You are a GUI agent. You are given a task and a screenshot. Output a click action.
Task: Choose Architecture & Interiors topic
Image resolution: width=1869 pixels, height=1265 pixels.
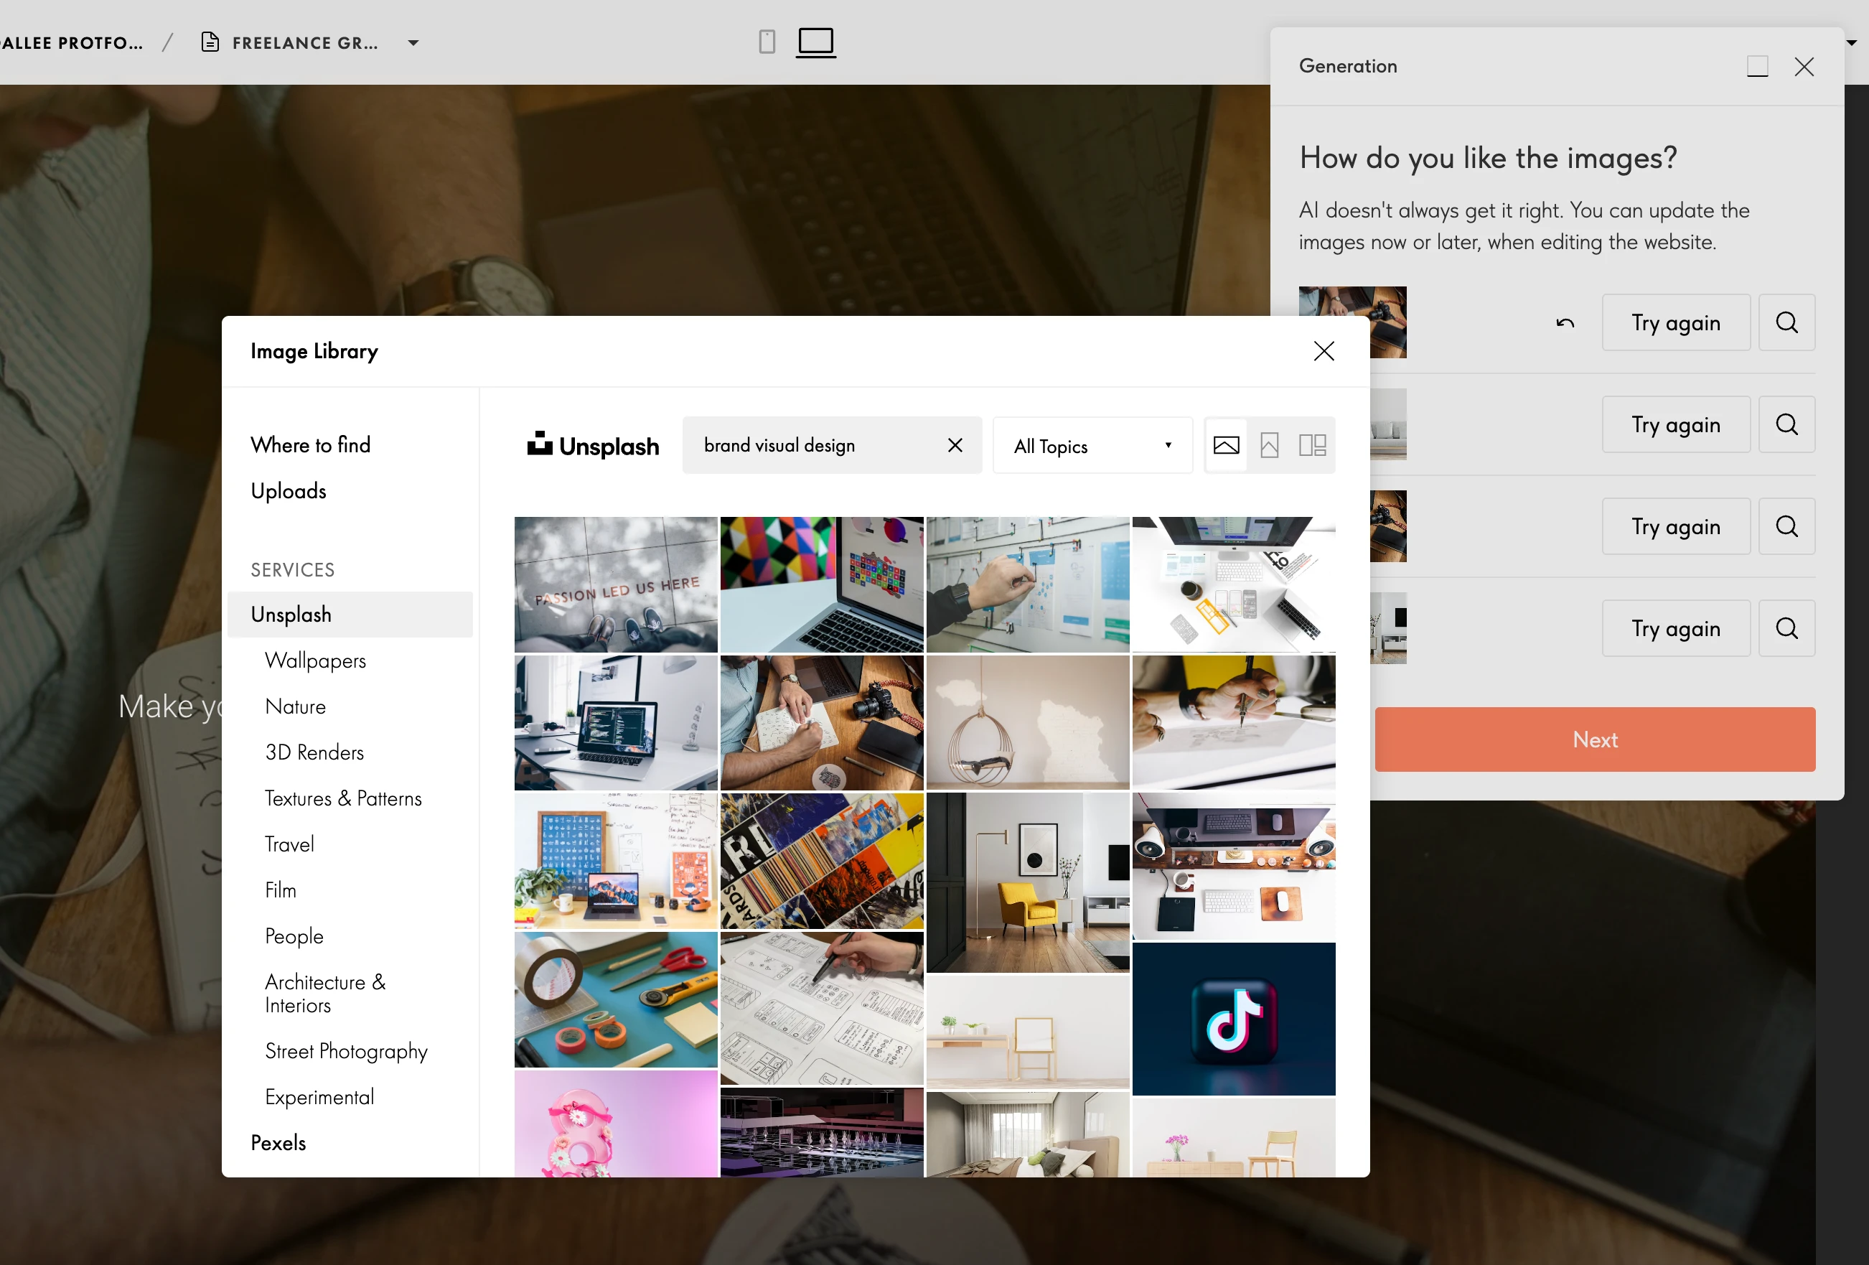pyautogui.click(x=326, y=994)
